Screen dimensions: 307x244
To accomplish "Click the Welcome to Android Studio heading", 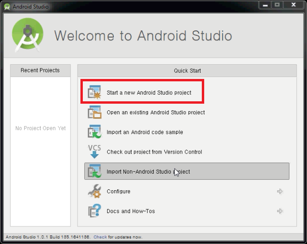I will pos(143,36).
